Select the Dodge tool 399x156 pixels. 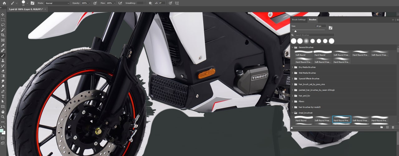[x=3, y=86]
